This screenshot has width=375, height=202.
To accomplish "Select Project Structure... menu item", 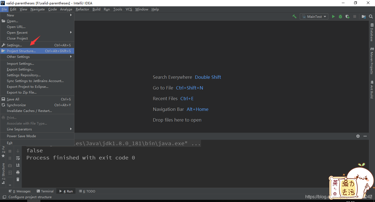I will (x=37, y=51).
